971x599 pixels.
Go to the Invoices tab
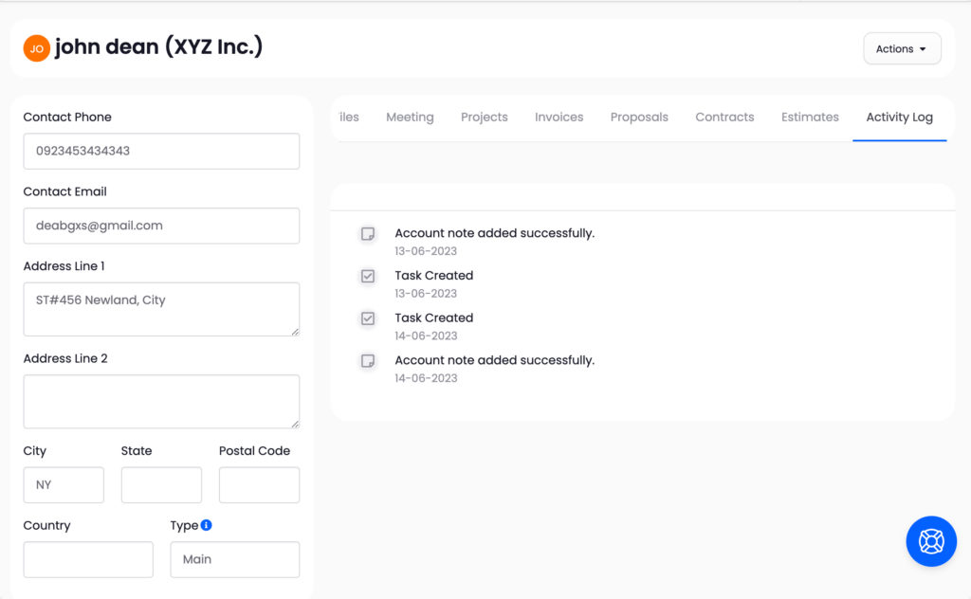(x=559, y=118)
